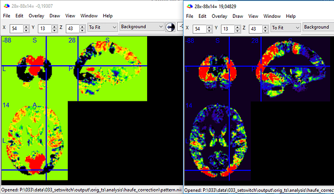Decrease Z value in right window
334x194 pixels.
tap(265, 31)
